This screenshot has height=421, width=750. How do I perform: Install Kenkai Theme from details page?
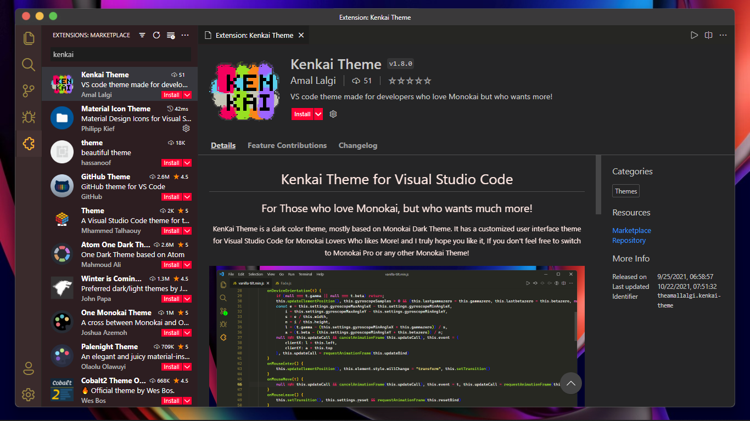[303, 114]
